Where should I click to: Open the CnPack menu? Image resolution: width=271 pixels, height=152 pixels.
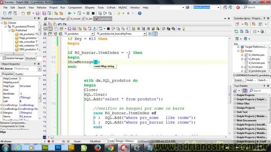111,8
